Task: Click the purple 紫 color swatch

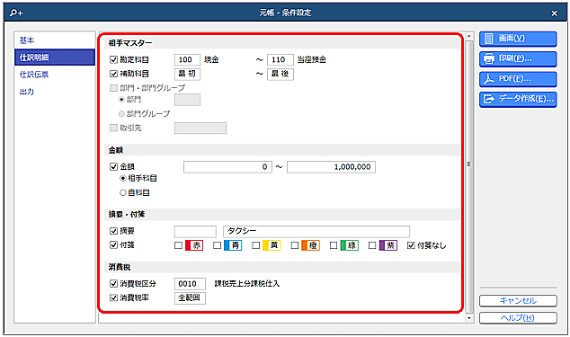Action: click(x=388, y=245)
